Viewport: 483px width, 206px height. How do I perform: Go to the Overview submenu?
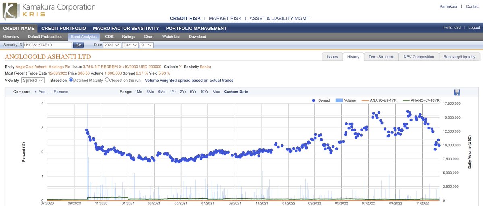[11, 37]
